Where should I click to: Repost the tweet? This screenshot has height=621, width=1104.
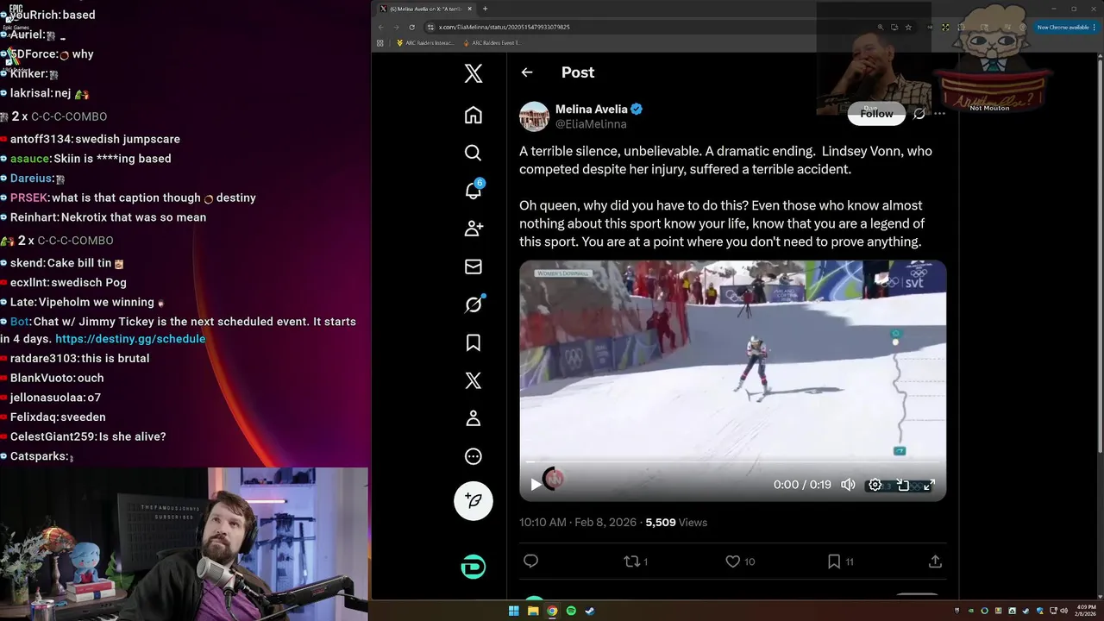tap(636, 561)
